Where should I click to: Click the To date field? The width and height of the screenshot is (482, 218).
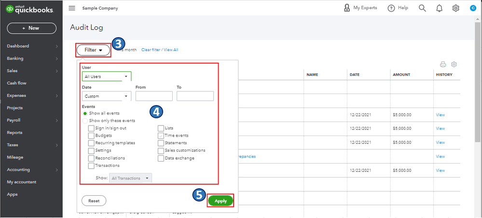[195, 96]
